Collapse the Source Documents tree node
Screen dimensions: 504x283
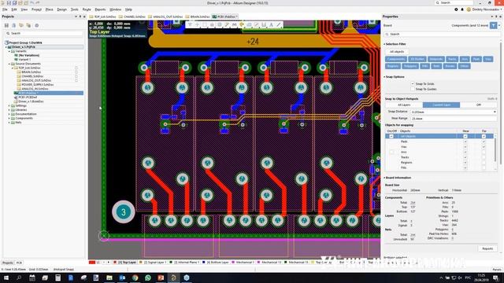9,64
